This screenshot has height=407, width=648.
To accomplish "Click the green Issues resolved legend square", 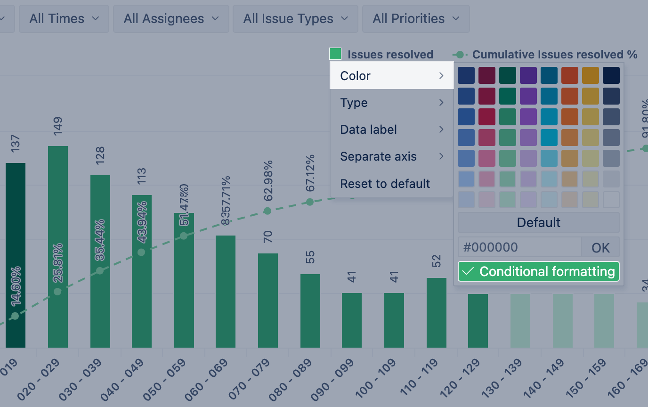I will click(335, 54).
